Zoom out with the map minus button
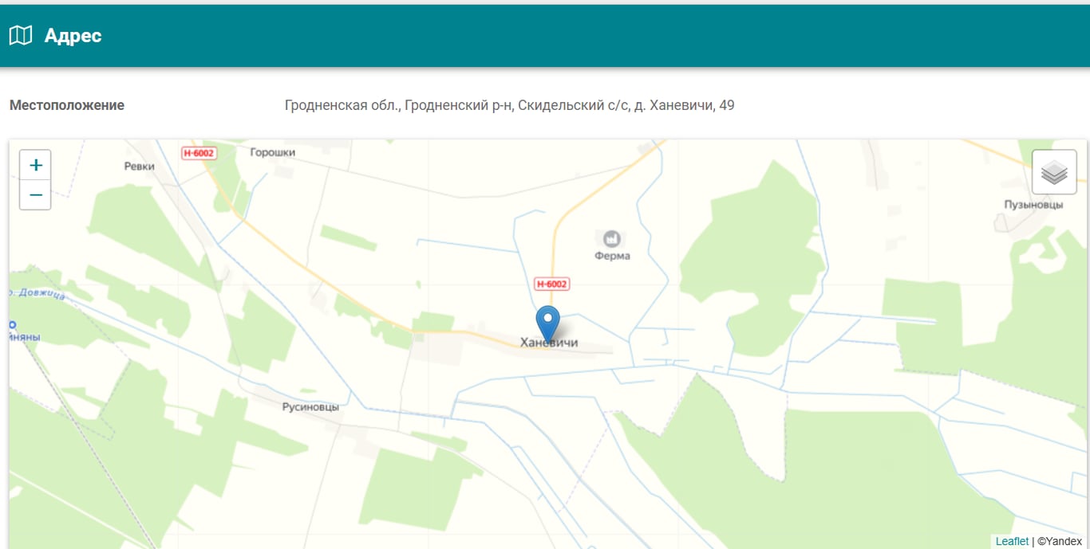The width and height of the screenshot is (1090, 549). pyautogui.click(x=35, y=194)
